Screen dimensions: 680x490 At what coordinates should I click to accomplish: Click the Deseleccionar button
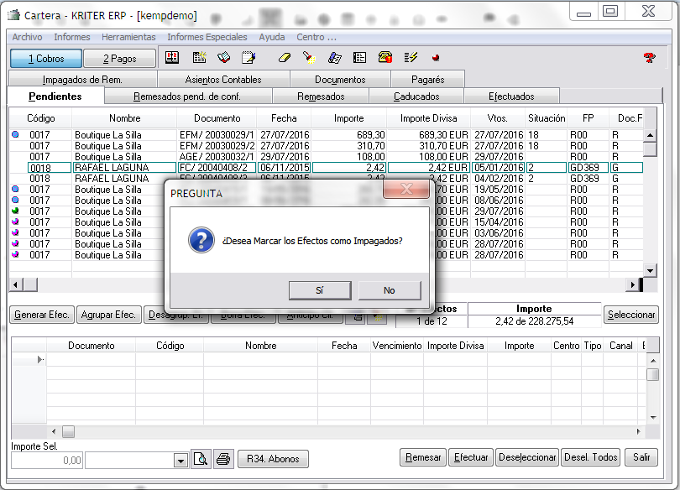coord(527,457)
